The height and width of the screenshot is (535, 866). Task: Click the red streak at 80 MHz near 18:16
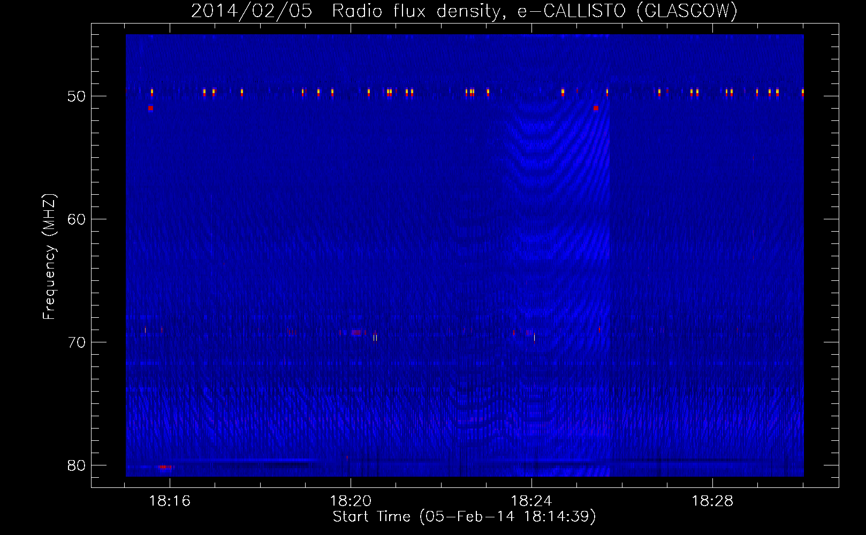click(x=165, y=467)
